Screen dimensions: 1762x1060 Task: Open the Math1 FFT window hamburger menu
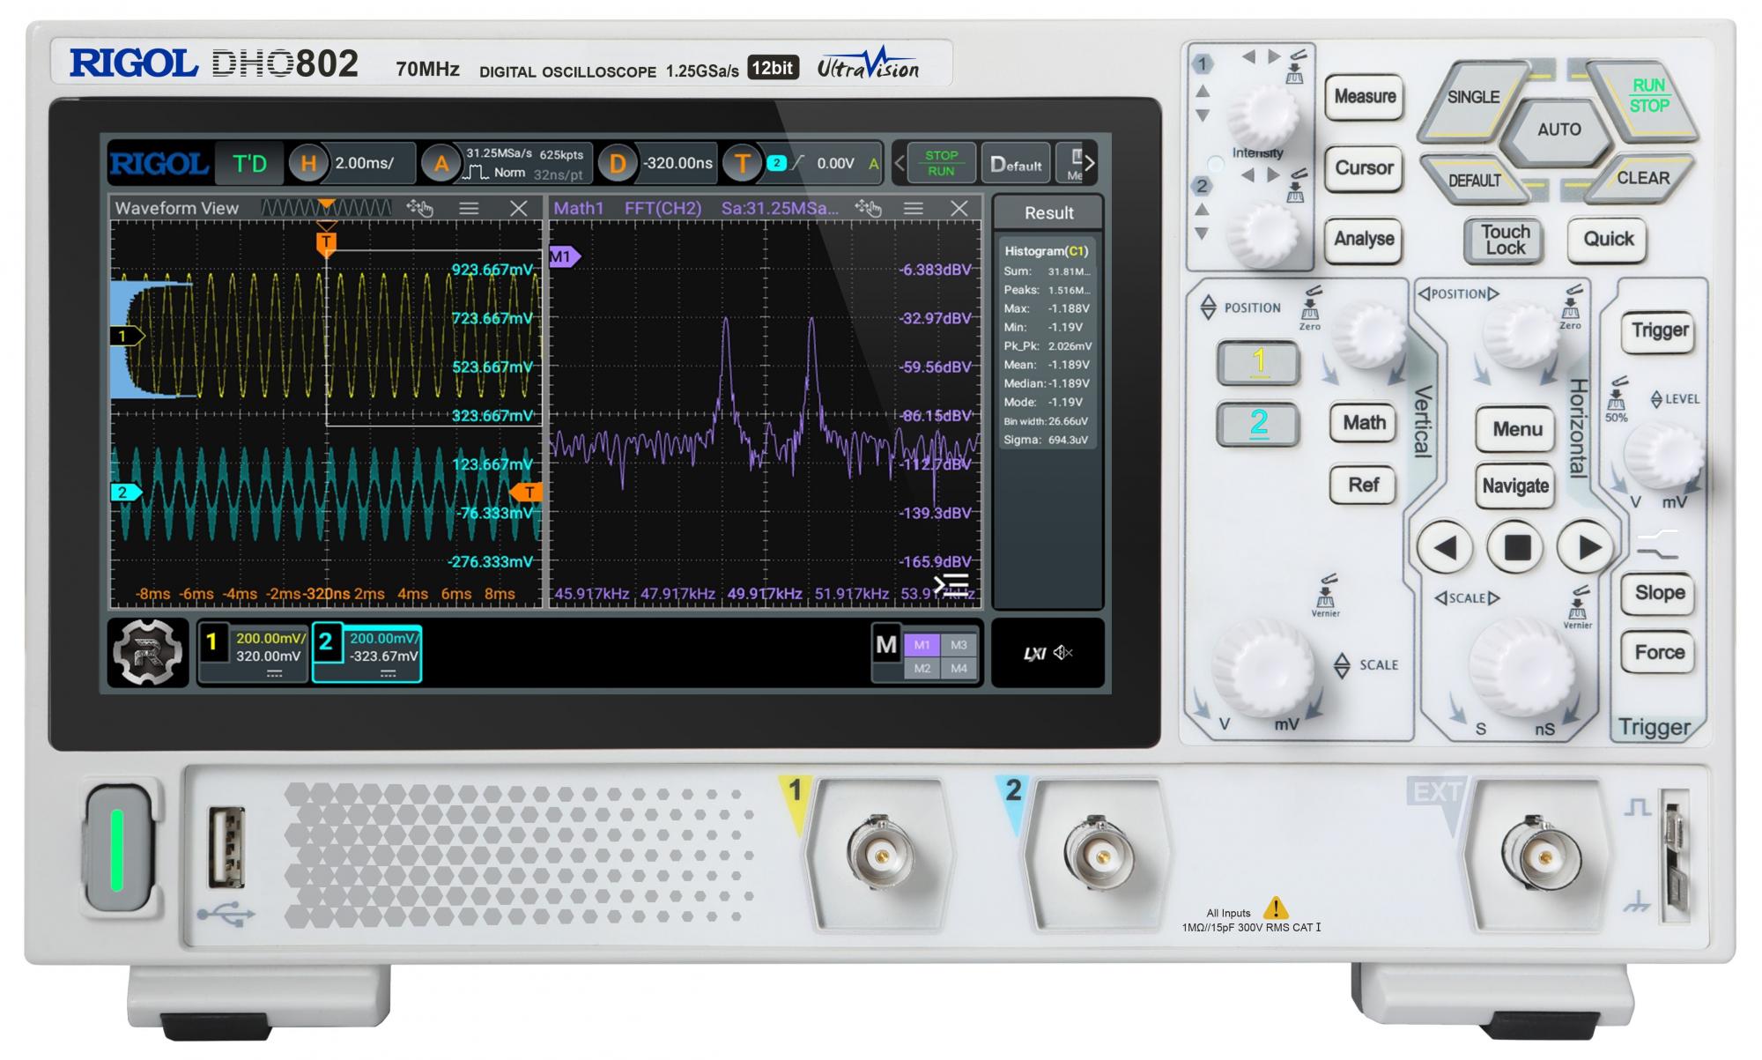click(x=914, y=208)
